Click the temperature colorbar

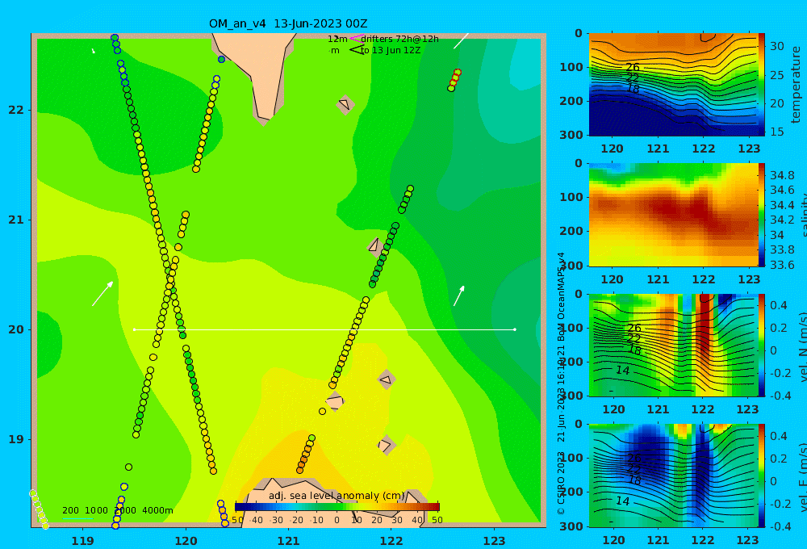pos(761,85)
